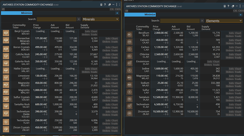Viewport: 244px width, 136px height.
Task: Open the Elements category dropdown
Action: [x=224, y=21]
